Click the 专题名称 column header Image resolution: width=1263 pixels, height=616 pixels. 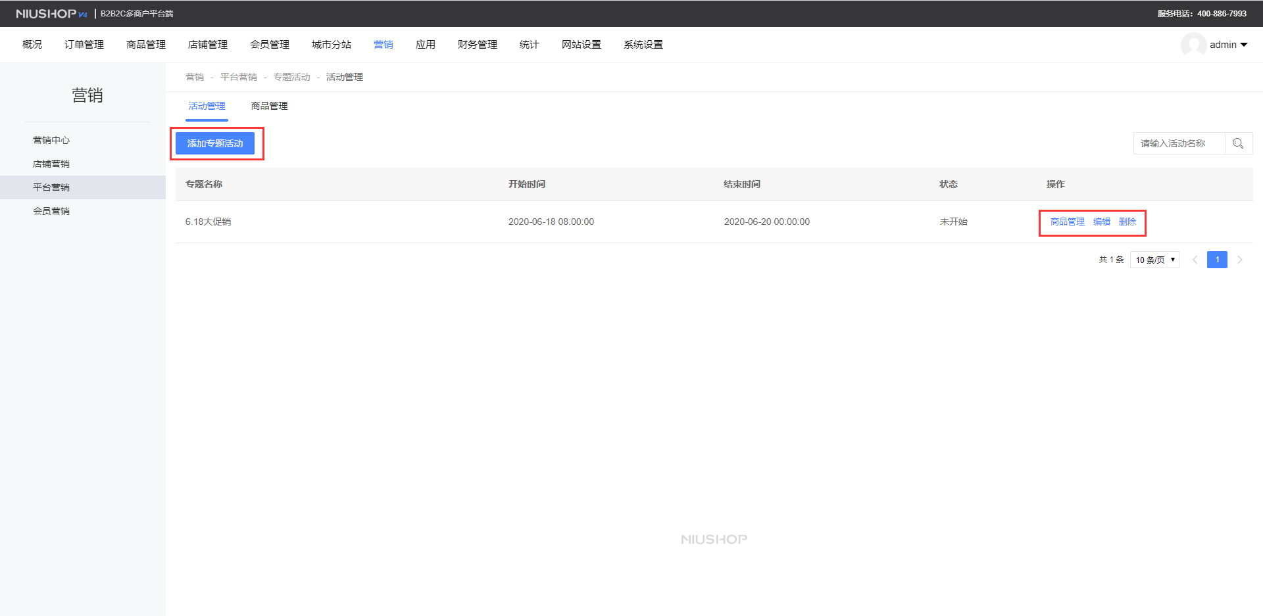coord(204,184)
